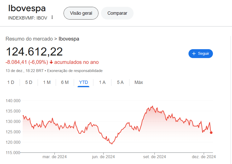Viewport: 232px width, 164px height.
Task: Select the 1 D time range
Action: click(11, 82)
